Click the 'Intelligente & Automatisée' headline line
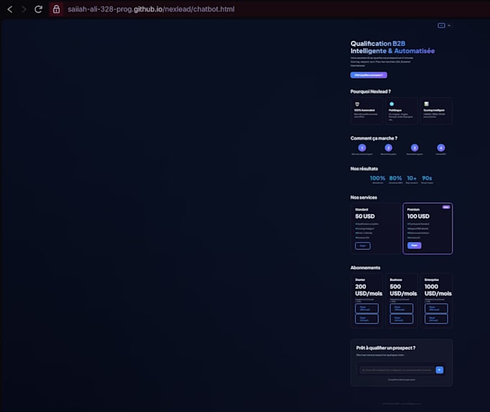Screen dimensions: 490x412 (x=393, y=51)
